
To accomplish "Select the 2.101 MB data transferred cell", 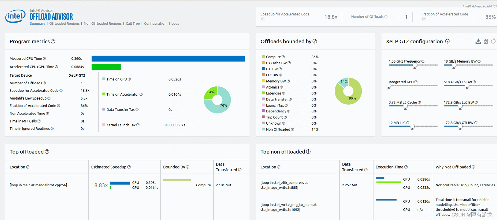I will click(224, 185).
